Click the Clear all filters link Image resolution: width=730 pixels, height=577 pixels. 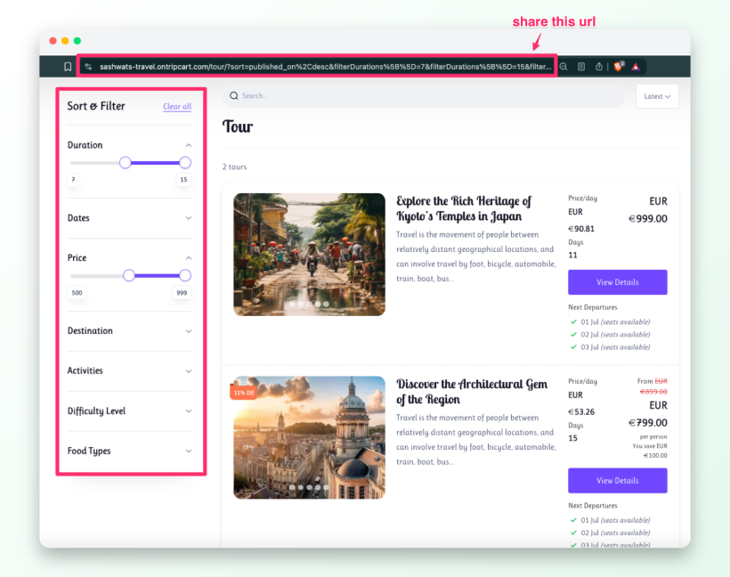click(177, 106)
